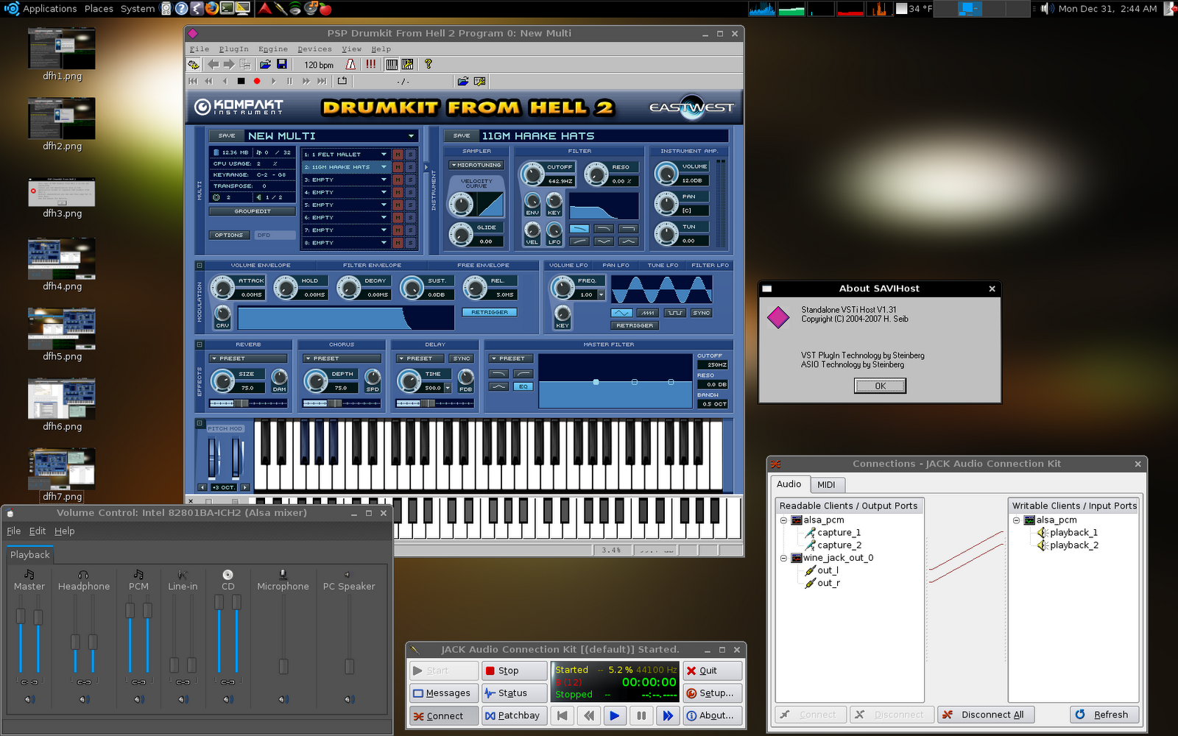Open the New Multi preset dropdown arrow

click(x=411, y=136)
